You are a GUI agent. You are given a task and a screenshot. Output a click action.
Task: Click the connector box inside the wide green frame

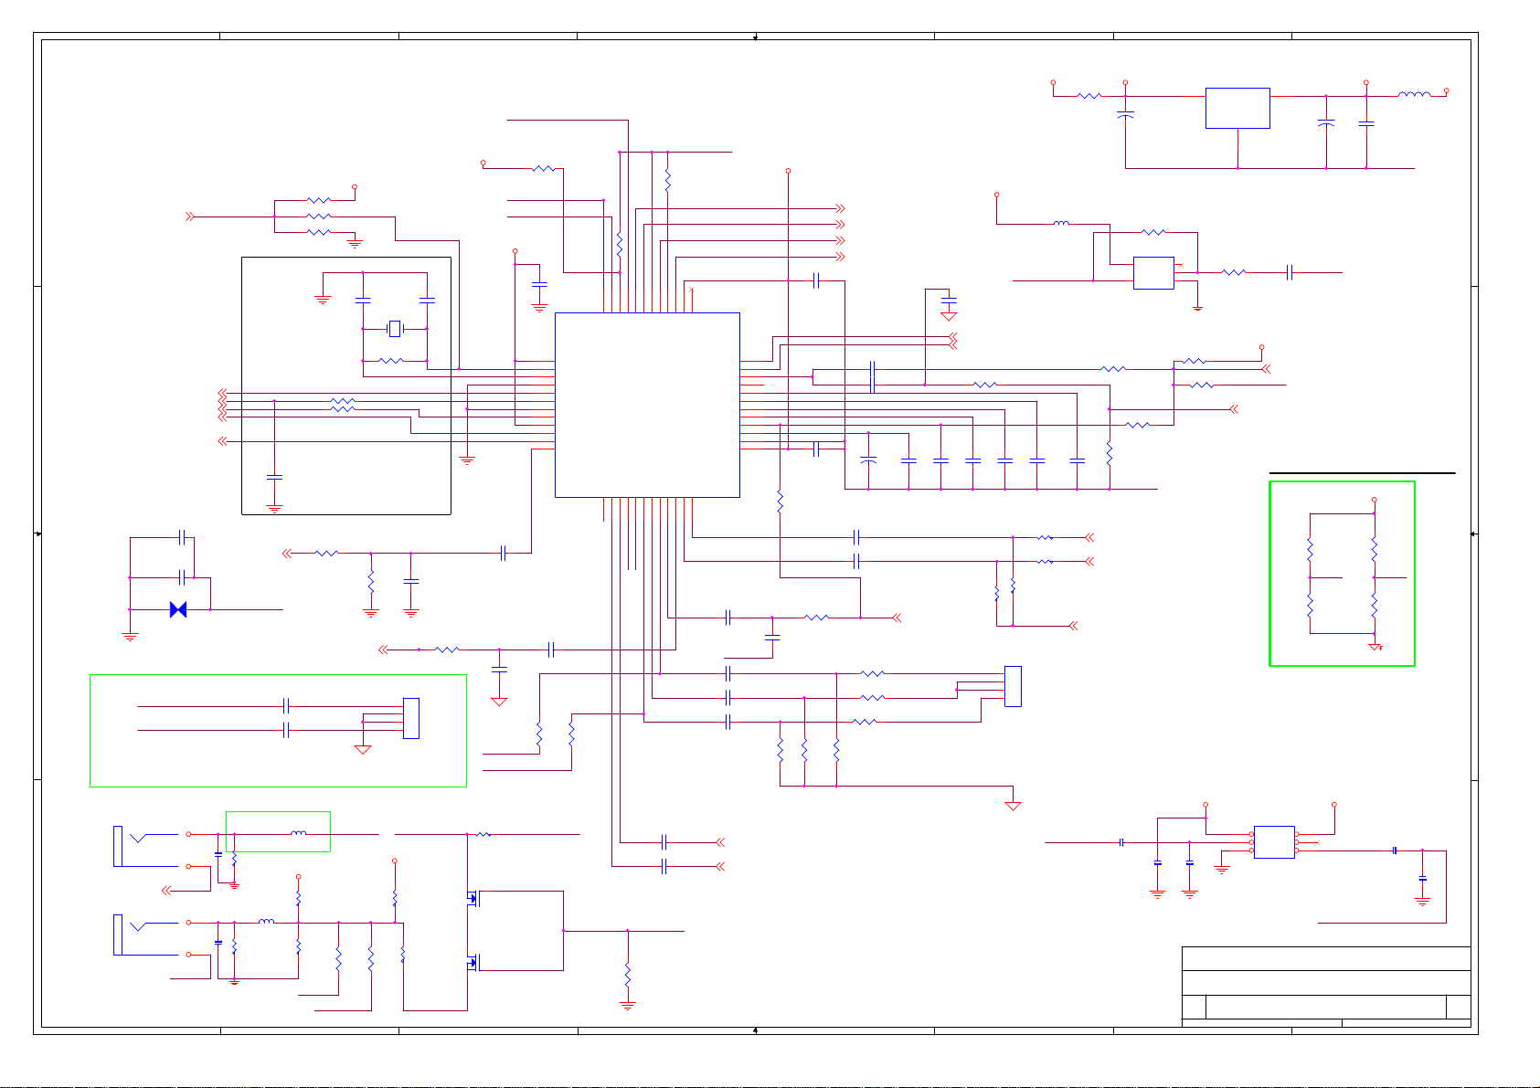click(x=411, y=718)
